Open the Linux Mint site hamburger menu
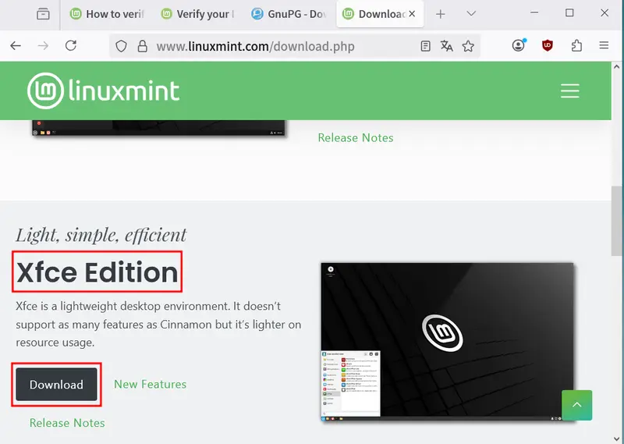The image size is (624, 444). pyautogui.click(x=570, y=91)
